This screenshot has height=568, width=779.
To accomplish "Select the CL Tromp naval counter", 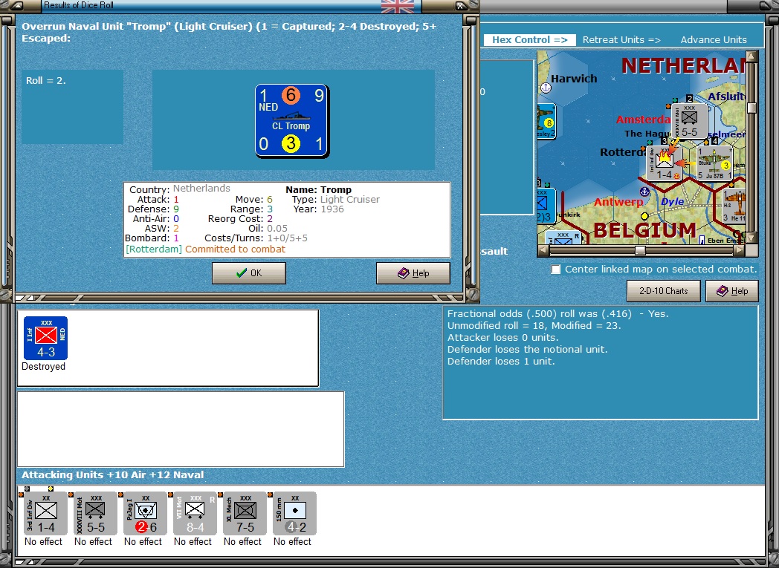I will [x=291, y=120].
